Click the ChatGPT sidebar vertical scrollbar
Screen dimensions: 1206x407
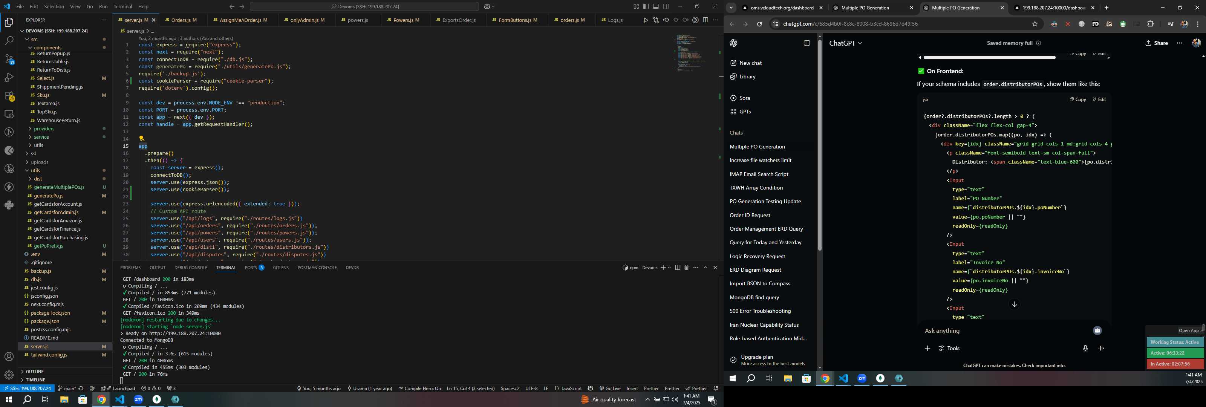click(x=820, y=145)
